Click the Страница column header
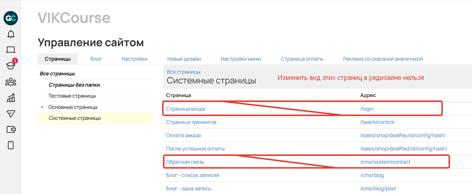Image resolution: width=472 pixels, height=194 pixels. (179, 95)
